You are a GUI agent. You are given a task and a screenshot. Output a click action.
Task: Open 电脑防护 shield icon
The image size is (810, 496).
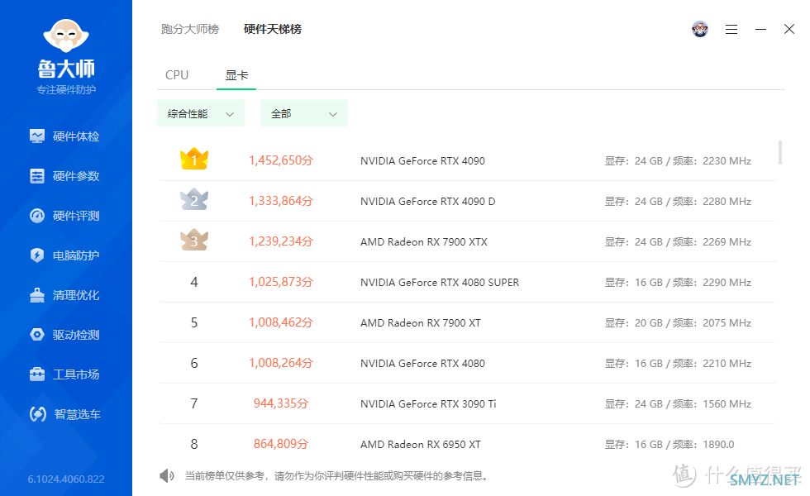37,255
